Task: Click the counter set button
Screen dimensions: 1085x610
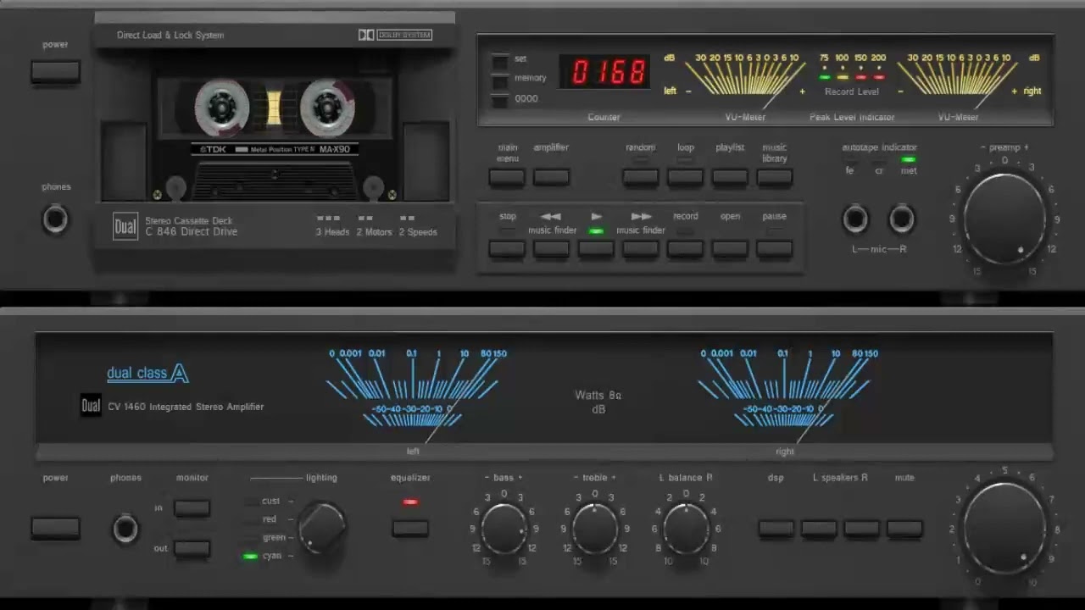Action: tap(500, 61)
